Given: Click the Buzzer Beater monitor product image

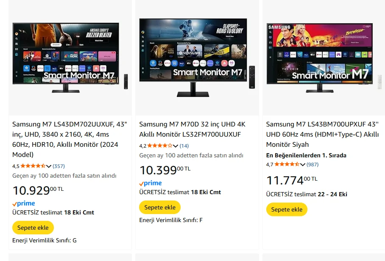Looking at the screenshot, I should tap(70, 58).
